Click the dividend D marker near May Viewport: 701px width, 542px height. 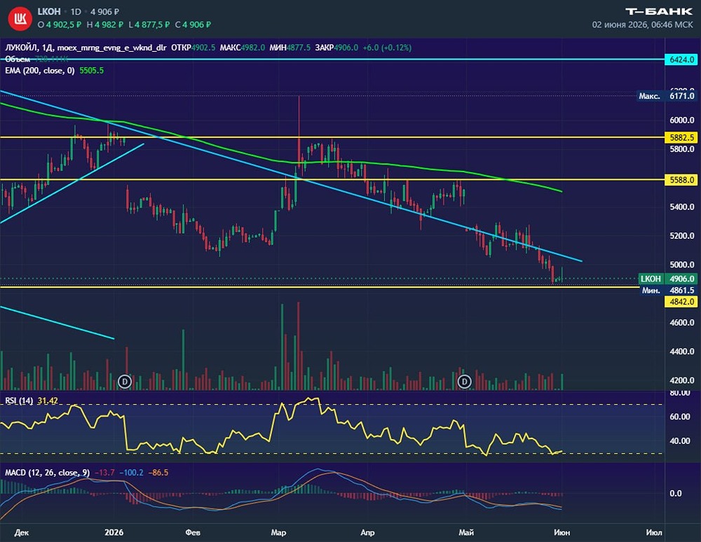[x=465, y=382]
